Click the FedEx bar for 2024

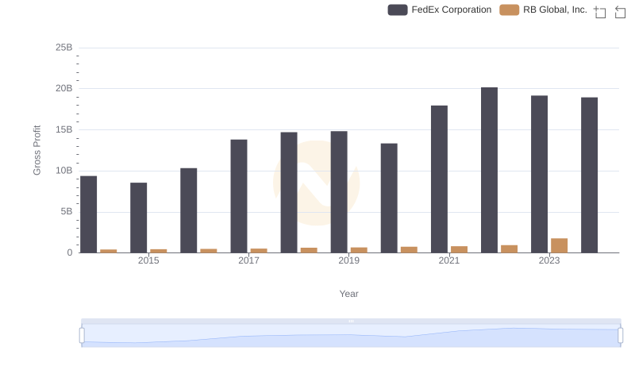589,175
